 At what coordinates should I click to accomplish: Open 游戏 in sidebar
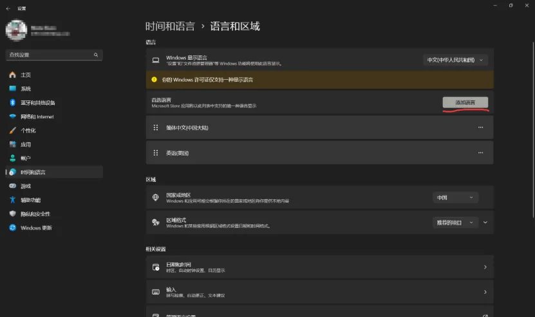pos(54,186)
